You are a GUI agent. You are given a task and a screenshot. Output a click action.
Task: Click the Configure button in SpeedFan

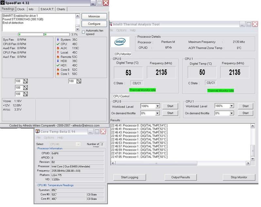tap(94, 24)
